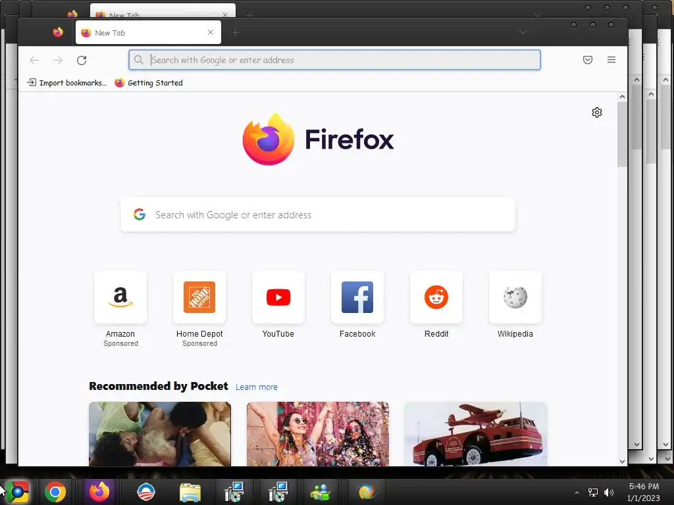Image resolution: width=674 pixels, height=505 pixels.
Task: Close the New Tab tab in background window
Action: click(225, 14)
